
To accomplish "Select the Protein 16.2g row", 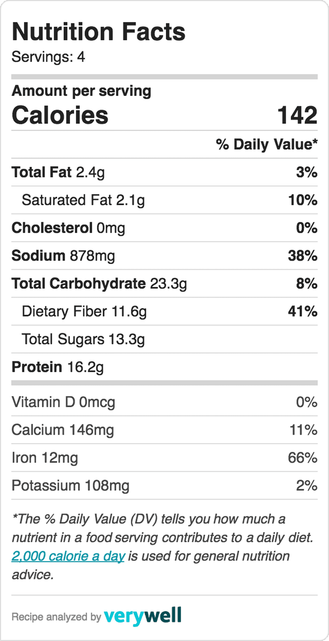I will pos(164,367).
